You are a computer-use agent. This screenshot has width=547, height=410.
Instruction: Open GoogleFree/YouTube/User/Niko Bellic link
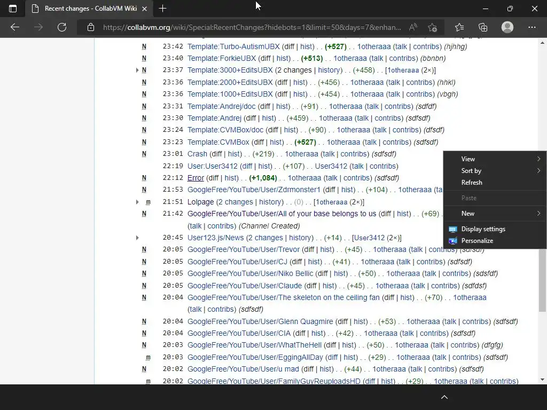[250, 274]
